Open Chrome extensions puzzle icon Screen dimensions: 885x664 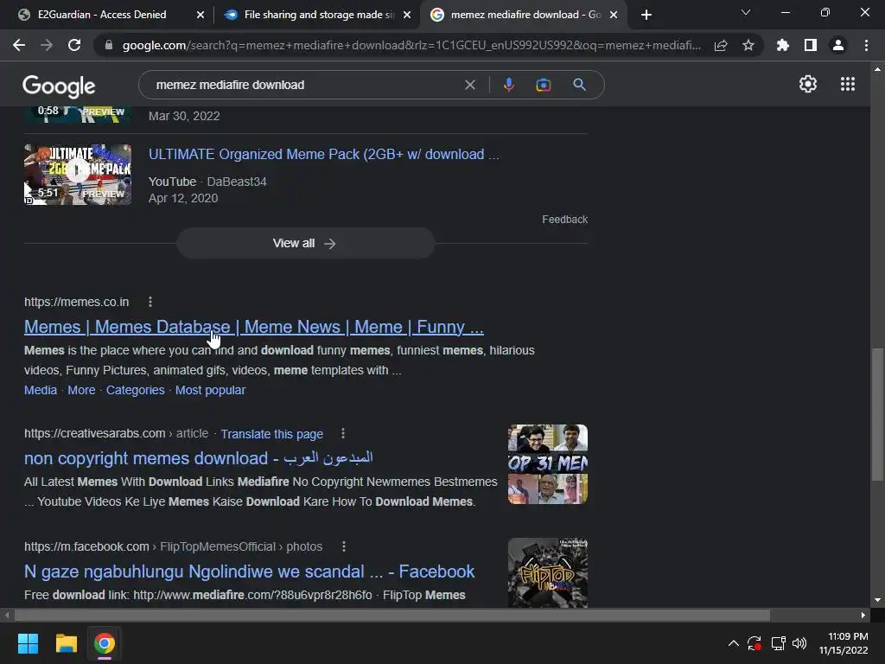tap(783, 45)
